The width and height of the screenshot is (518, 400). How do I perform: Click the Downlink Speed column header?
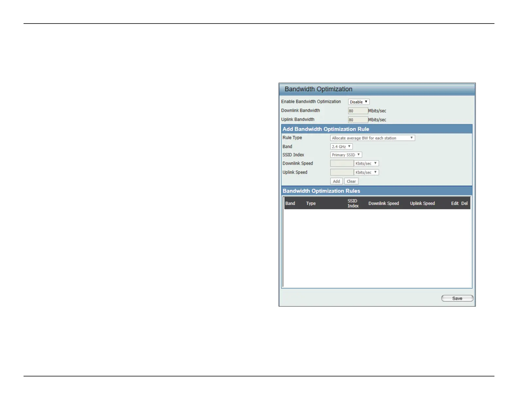(384, 203)
